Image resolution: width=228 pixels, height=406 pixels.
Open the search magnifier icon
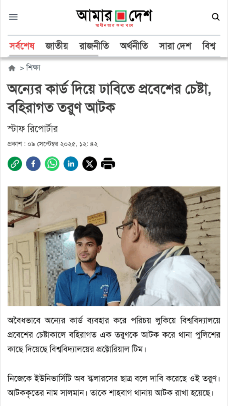[216, 17]
